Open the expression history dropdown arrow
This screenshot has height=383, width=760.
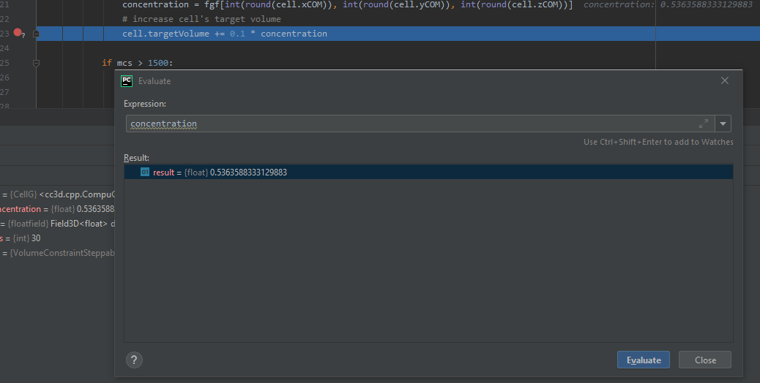click(723, 124)
